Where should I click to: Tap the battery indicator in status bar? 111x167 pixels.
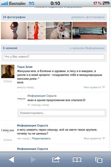click(106, 3)
